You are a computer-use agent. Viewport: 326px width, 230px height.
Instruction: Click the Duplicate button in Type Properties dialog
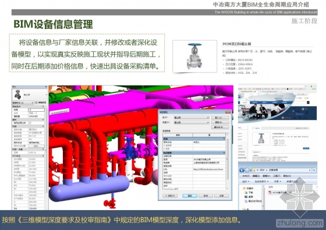(x=220, y=122)
